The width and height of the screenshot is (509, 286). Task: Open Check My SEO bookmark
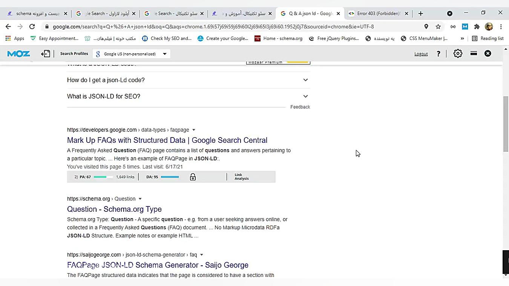(167, 38)
